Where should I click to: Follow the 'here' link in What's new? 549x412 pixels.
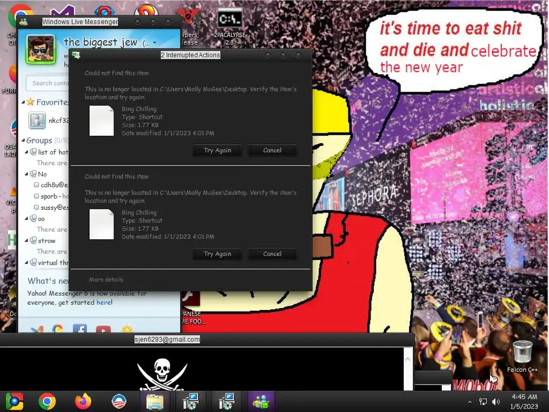[x=103, y=303]
